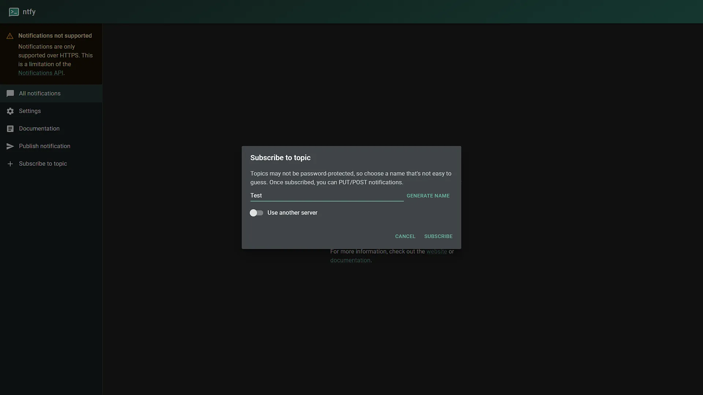Click the Use another server label

coord(292,213)
